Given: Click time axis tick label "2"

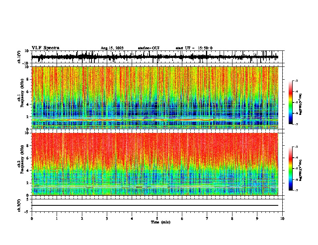Looking at the screenshot, I should [x=82, y=219].
